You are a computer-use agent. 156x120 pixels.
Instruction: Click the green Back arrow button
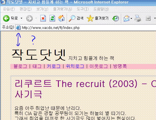point(6,18)
